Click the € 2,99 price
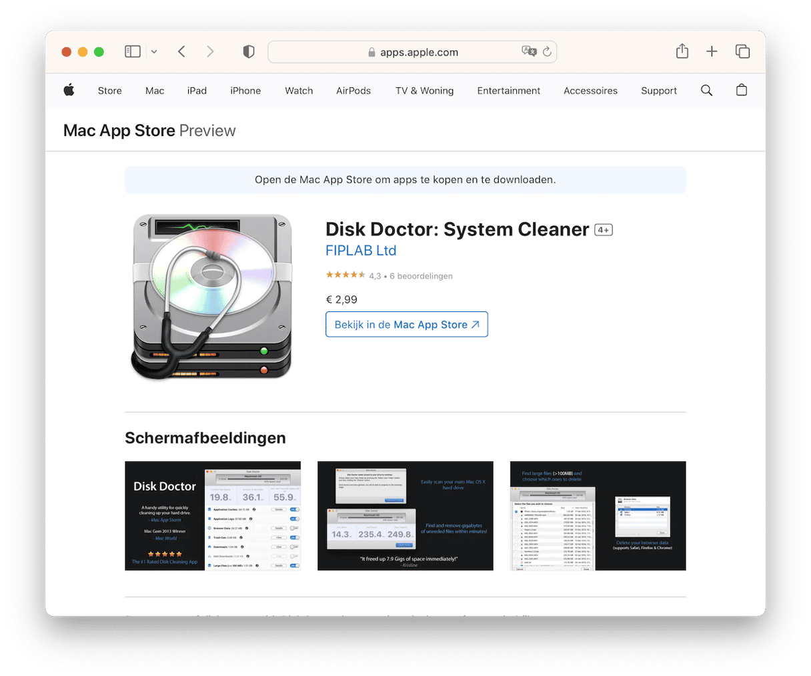 (341, 299)
